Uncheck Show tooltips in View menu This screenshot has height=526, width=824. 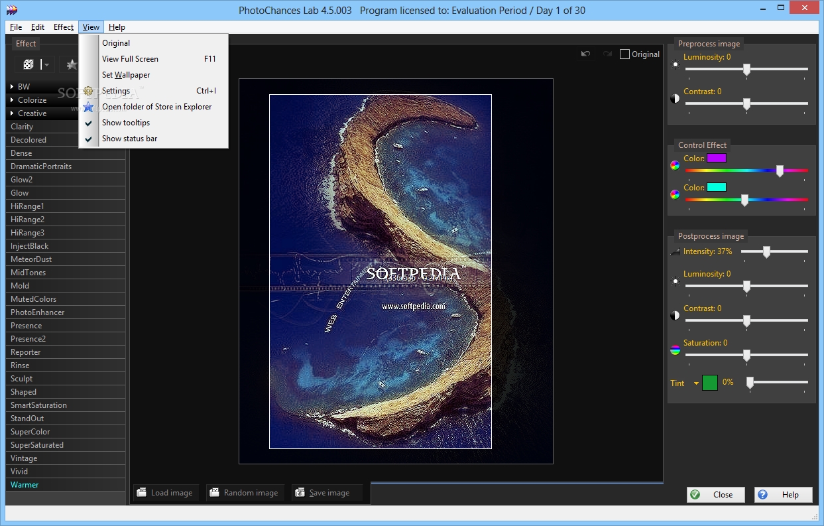(126, 123)
